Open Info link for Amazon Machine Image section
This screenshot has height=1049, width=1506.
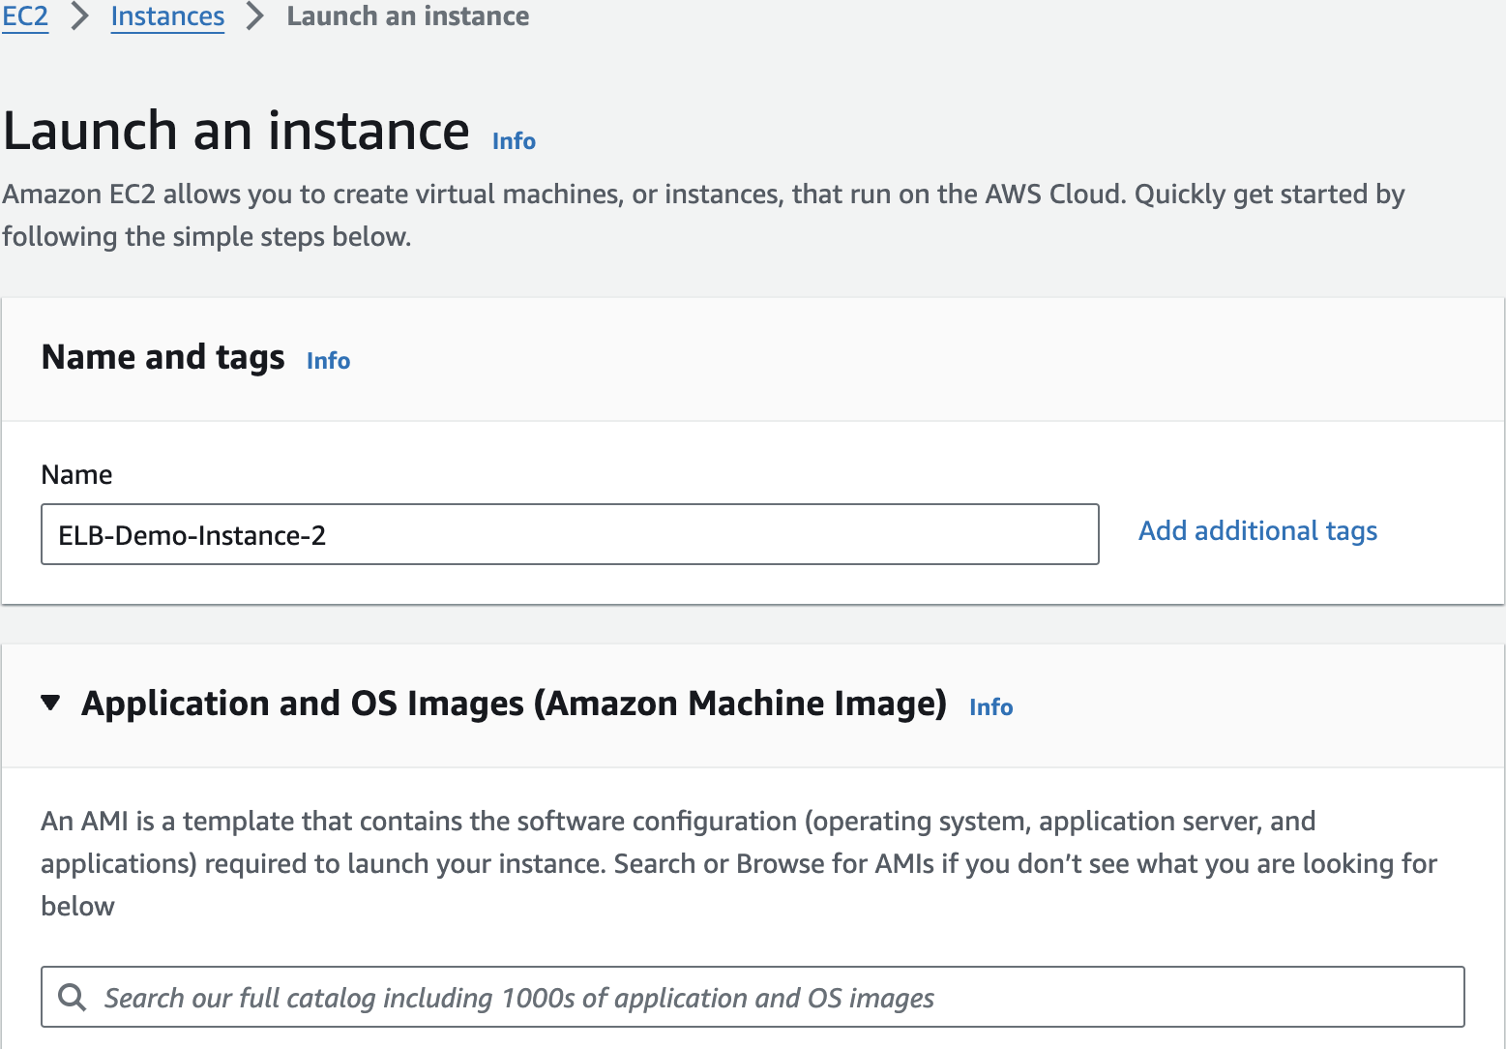pos(990,707)
